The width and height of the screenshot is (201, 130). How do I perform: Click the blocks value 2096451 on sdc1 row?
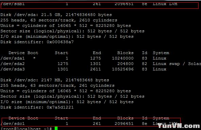[124, 124]
